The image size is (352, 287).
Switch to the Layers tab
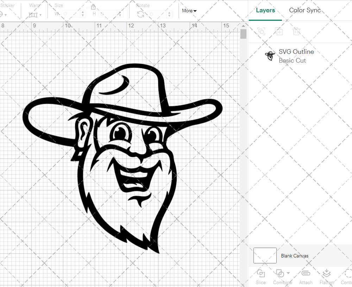265,10
